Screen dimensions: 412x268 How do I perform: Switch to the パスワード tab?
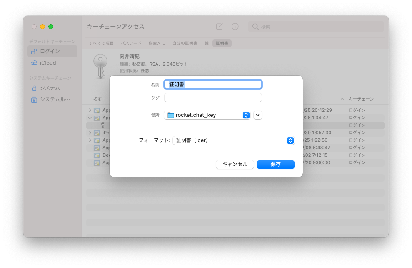(130, 43)
